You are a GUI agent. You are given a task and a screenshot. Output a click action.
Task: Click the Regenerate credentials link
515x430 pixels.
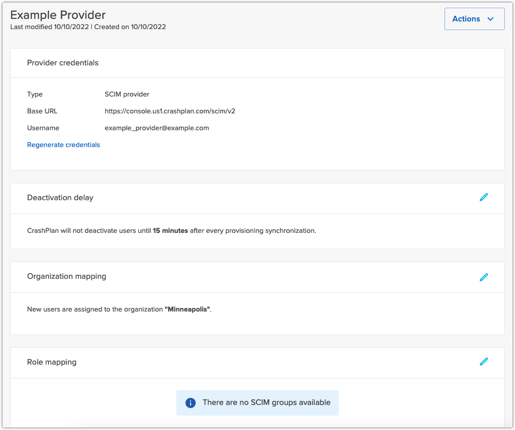(63, 145)
